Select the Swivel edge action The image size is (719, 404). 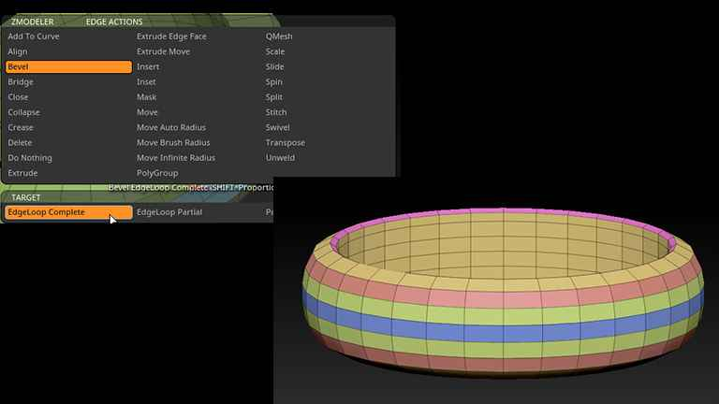click(277, 127)
